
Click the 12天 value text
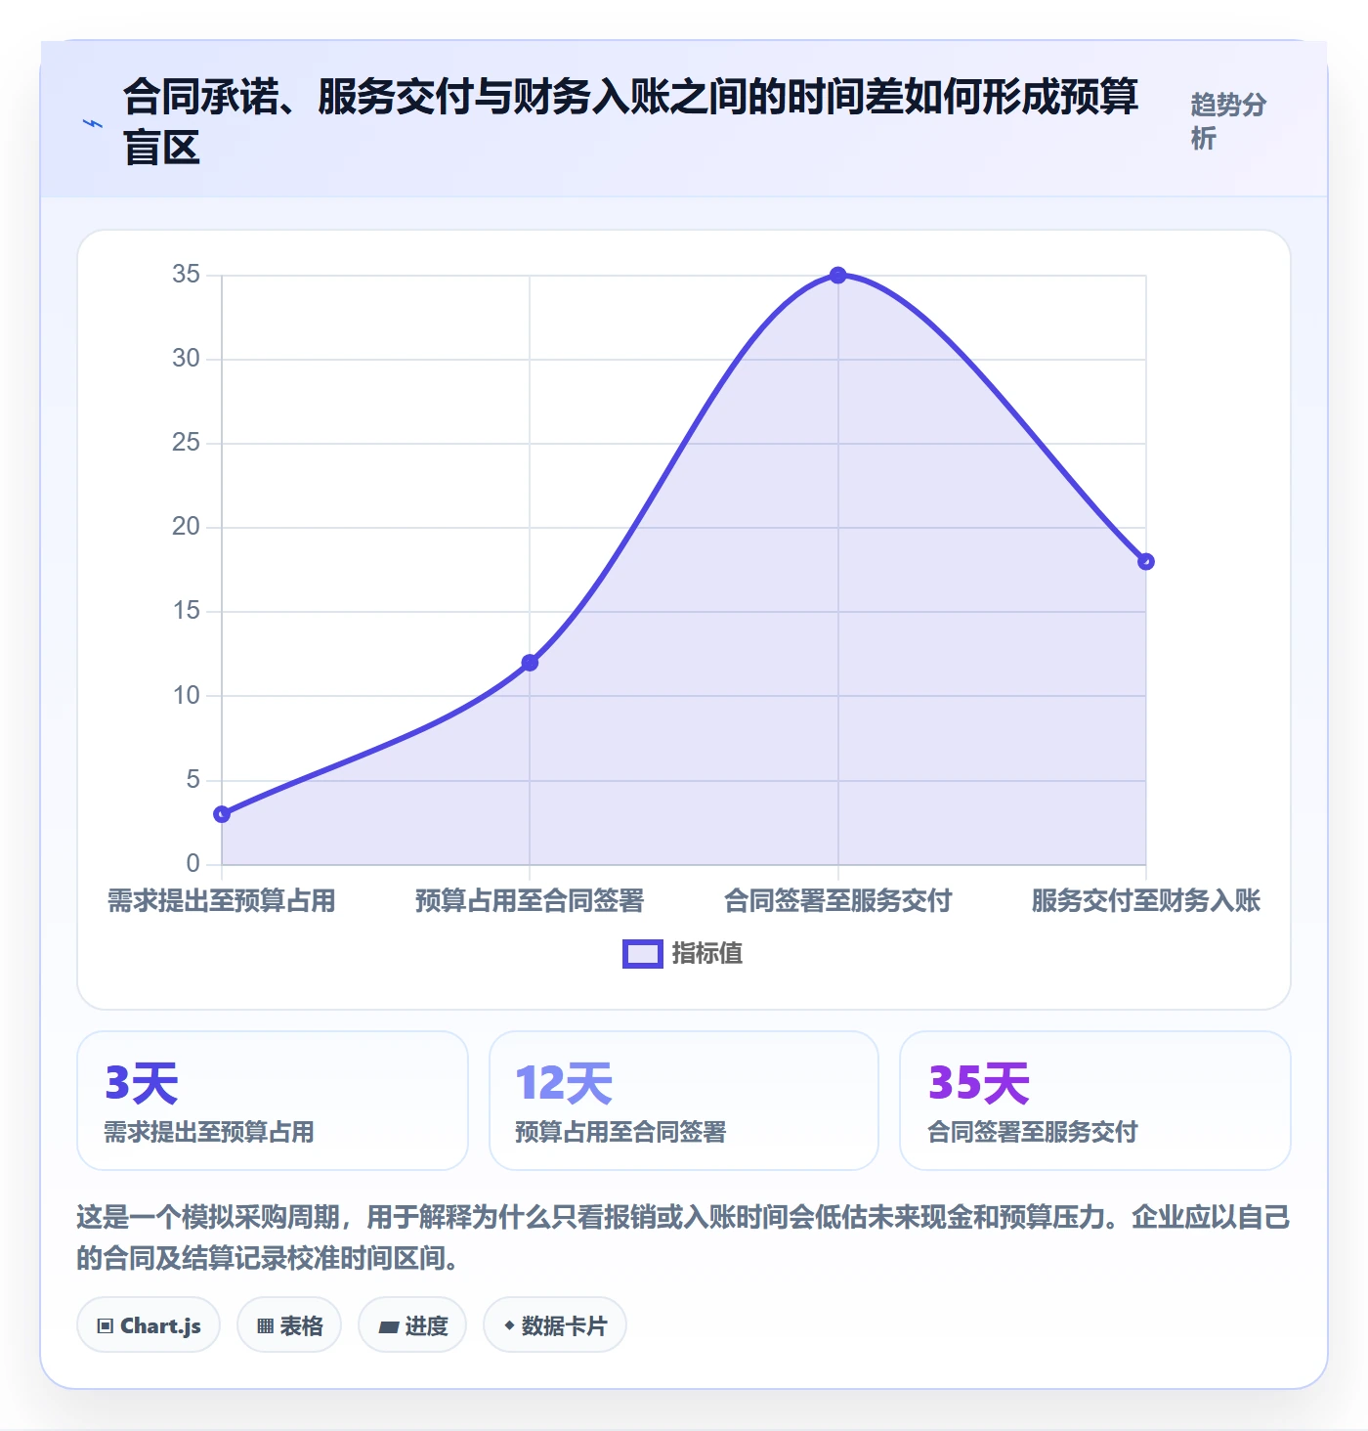(x=564, y=1083)
